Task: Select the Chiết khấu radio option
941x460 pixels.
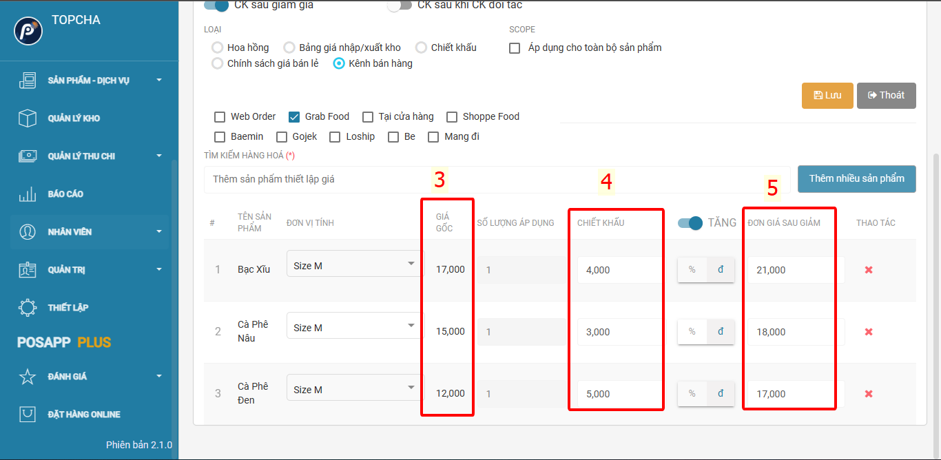Action: tap(422, 48)
